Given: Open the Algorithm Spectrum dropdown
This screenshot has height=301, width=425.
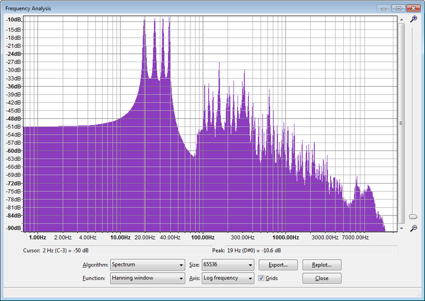Looking at the screenshot, I should pos(148,264).
